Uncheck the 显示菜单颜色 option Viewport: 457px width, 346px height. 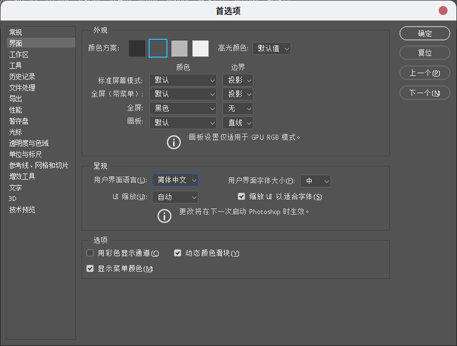pos(90,268)
